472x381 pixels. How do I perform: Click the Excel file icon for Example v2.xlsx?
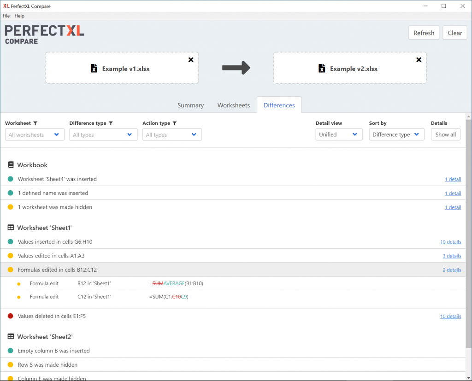pos(322,68)
